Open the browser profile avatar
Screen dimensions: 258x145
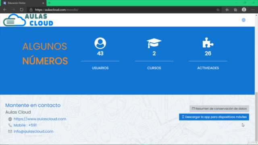click(x=244, y=10)
